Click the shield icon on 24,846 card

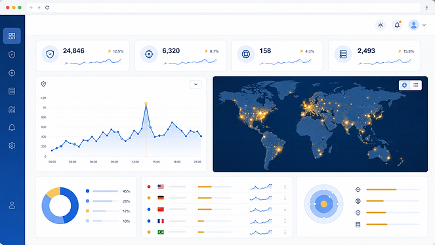tap(50, 54)
